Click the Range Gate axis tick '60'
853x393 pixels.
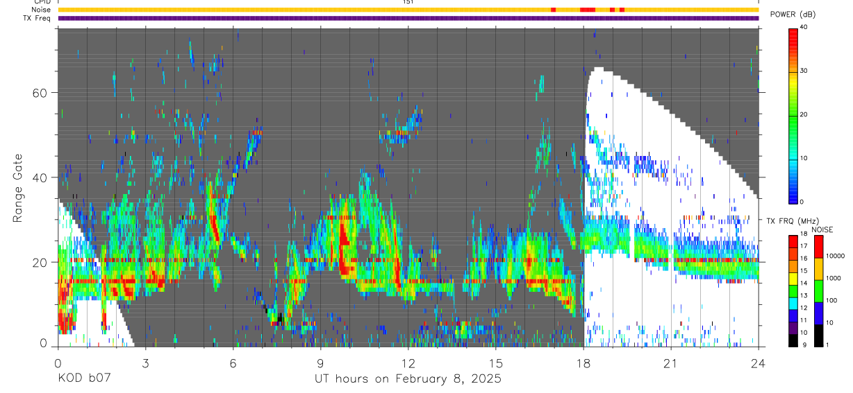38,93
